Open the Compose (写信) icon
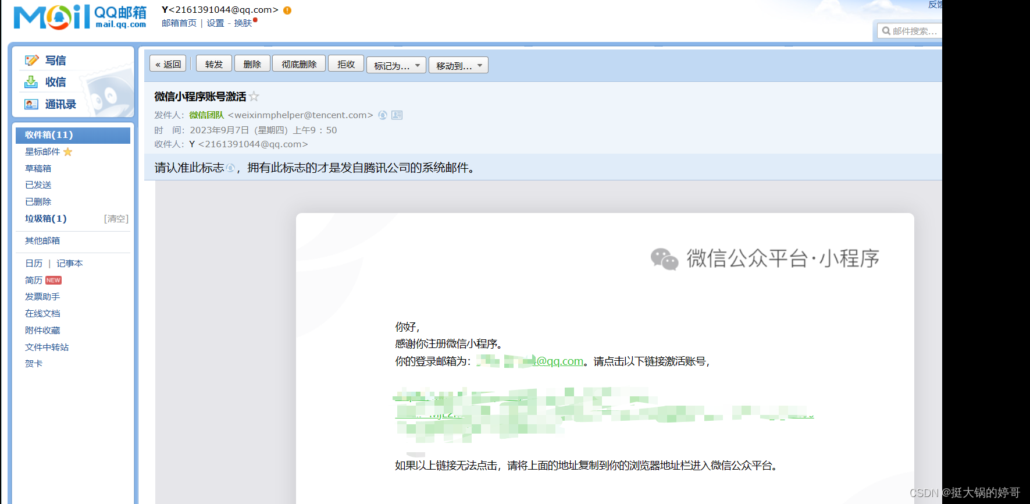Viewport: 1030px width, 504px height. pos(32,61)
